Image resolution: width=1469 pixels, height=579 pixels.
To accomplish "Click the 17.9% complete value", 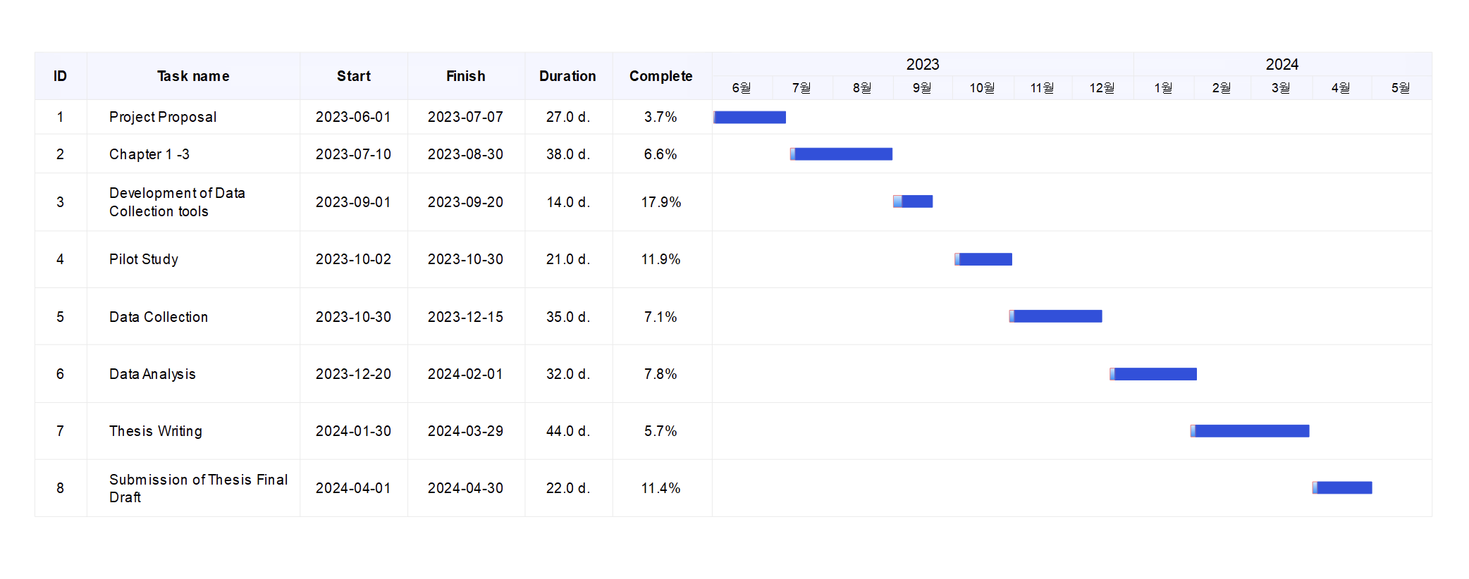I will click(x=660, y=202).
